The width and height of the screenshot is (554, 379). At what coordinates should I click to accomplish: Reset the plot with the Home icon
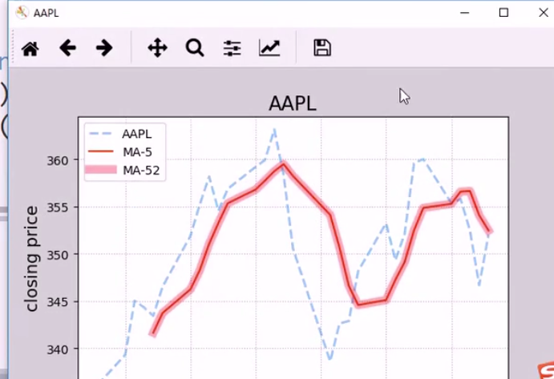click(30, 48)
